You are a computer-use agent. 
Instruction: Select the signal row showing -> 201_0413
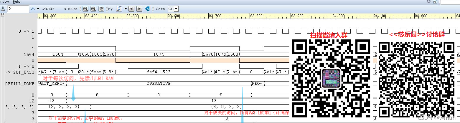click(x=20, y=72)
